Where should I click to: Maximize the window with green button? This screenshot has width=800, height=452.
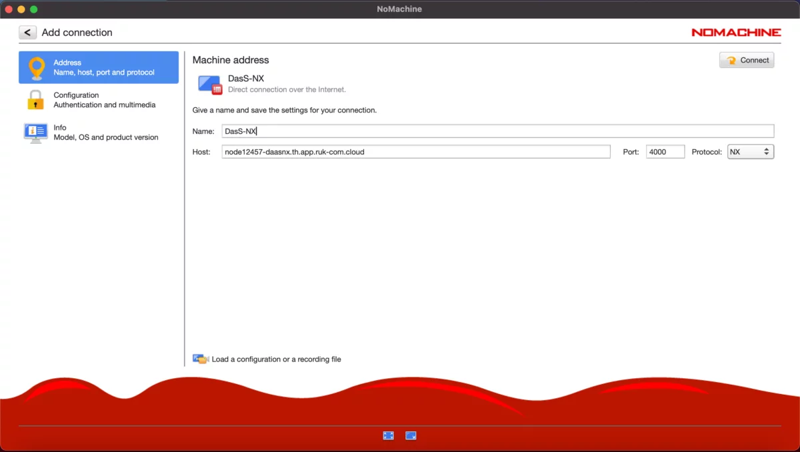tap(34, 9)
